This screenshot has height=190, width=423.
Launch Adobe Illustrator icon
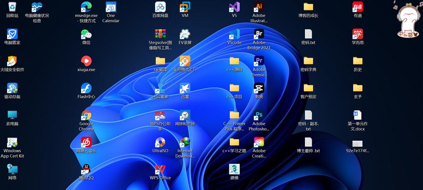click(259, 7)
